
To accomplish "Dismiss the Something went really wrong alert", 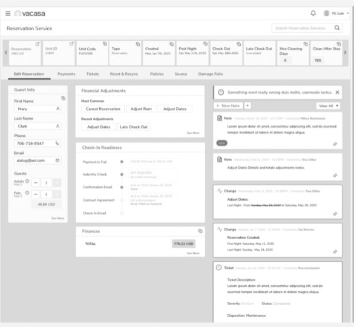I will point(337,92).
